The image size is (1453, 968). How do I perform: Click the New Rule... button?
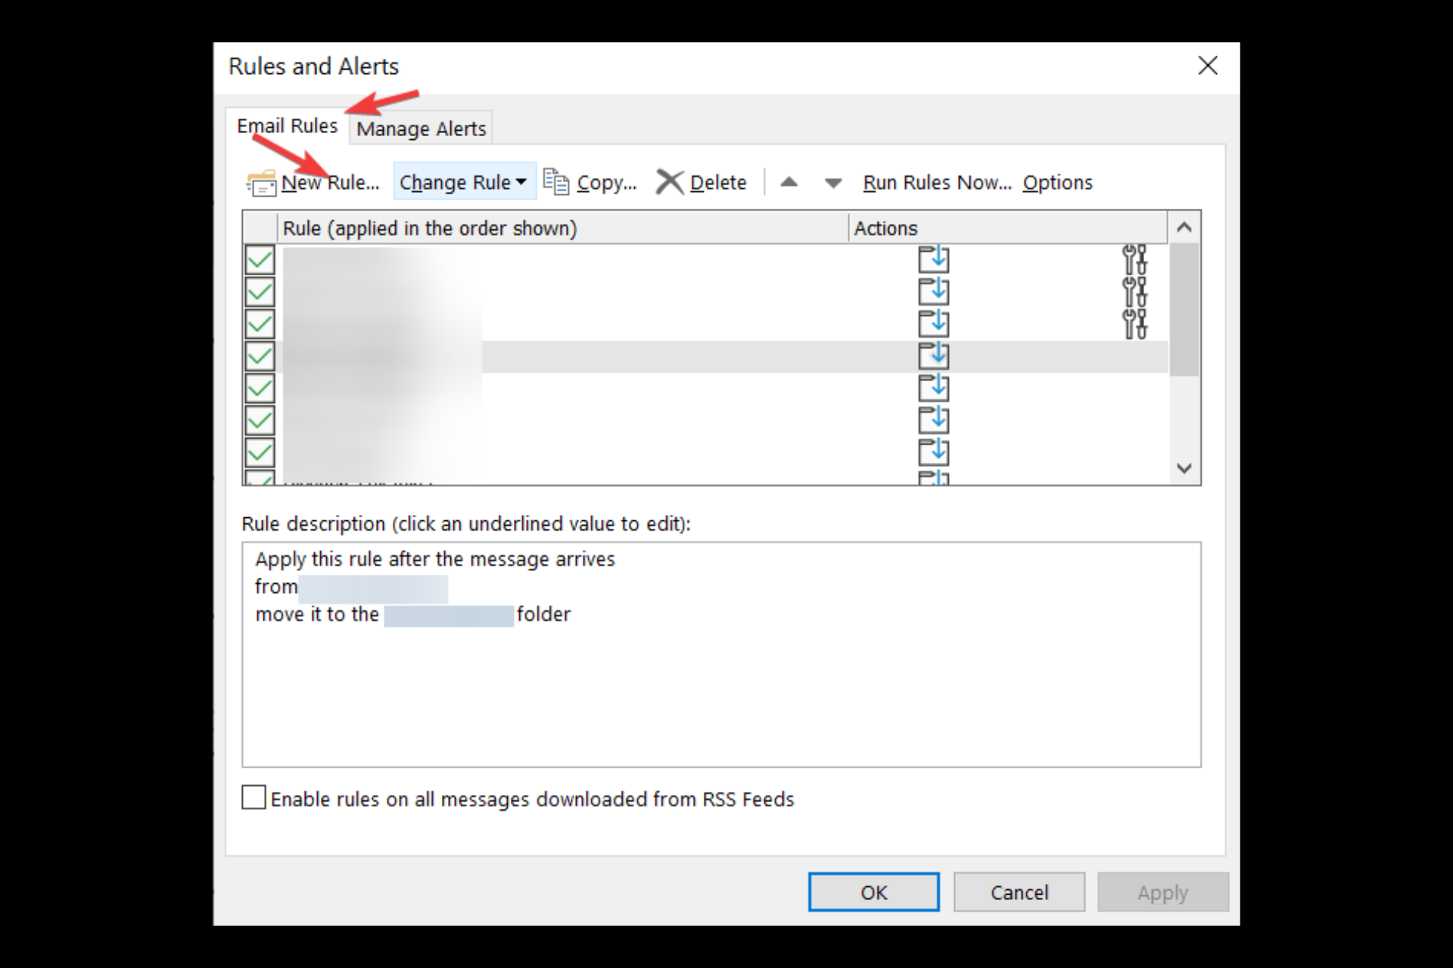coord(313,182)
